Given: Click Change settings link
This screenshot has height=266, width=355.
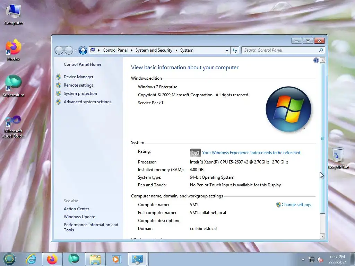Looking at the screenshot, I should pos(296,205).
